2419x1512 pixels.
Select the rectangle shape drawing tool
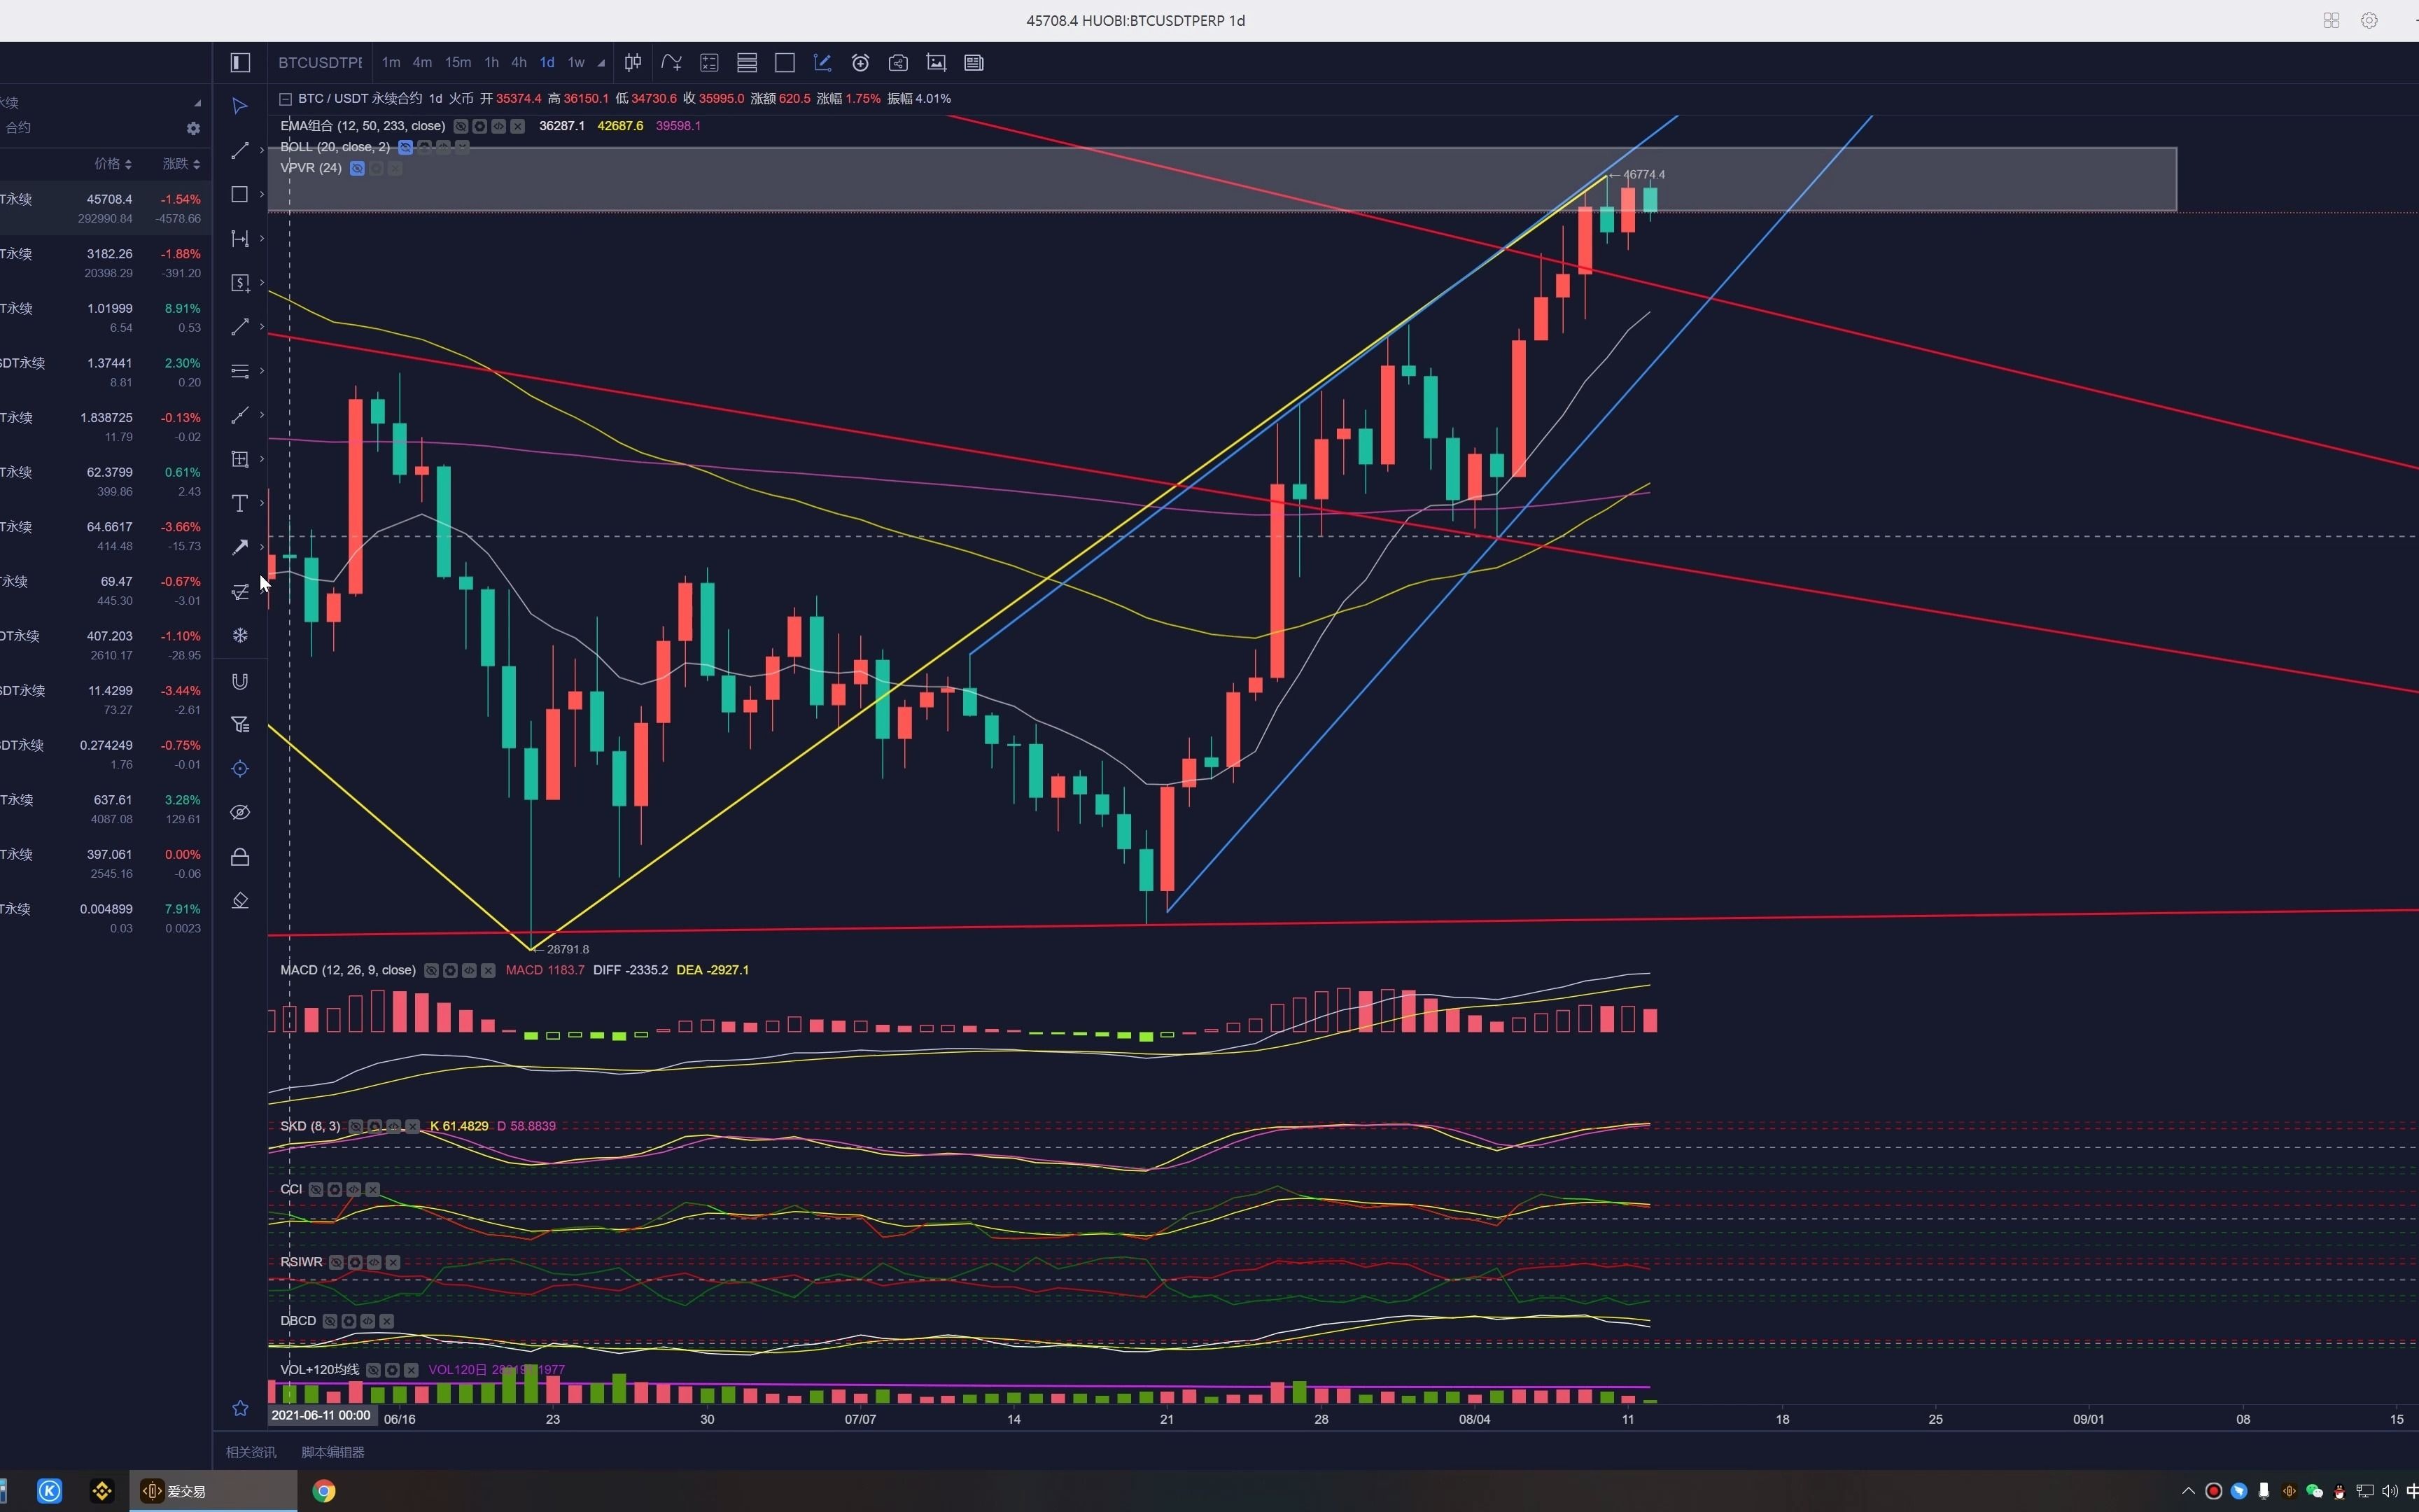click(x=240, y=194)
